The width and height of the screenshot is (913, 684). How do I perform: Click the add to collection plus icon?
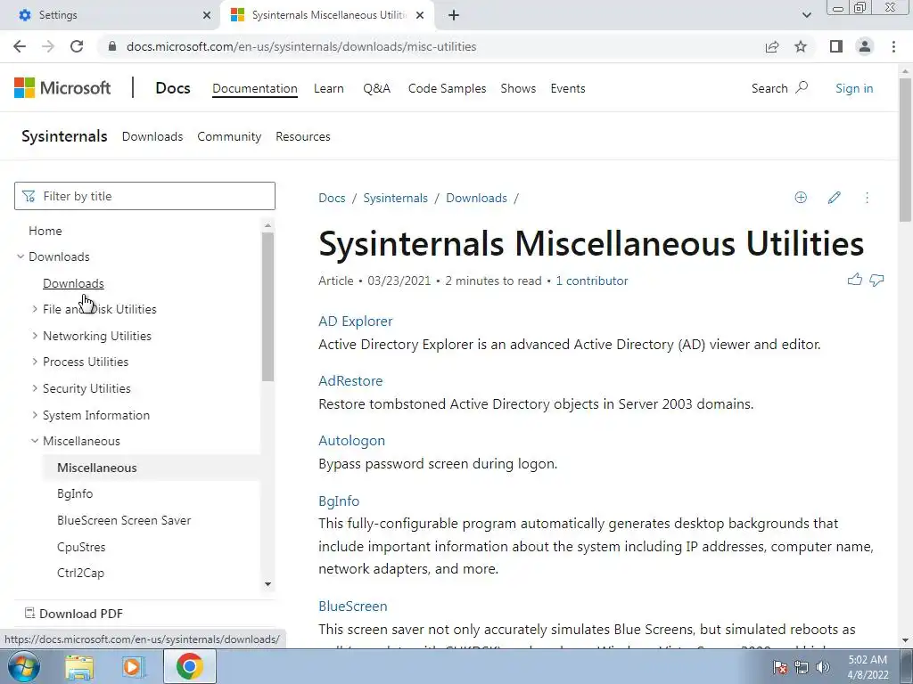[801, 198]
